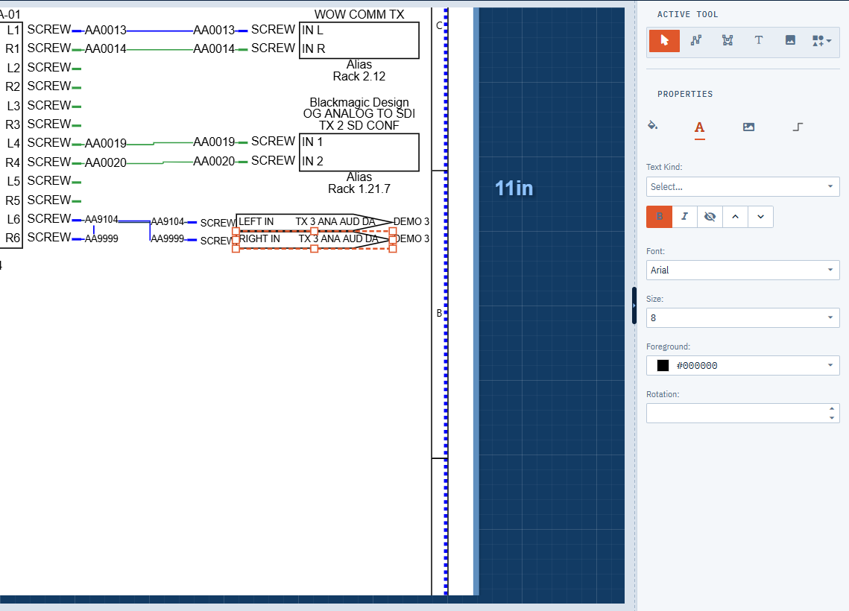Viewport: 849px width, 611px height.
Task: Click the R6 pin label
Action: point(13,238)
